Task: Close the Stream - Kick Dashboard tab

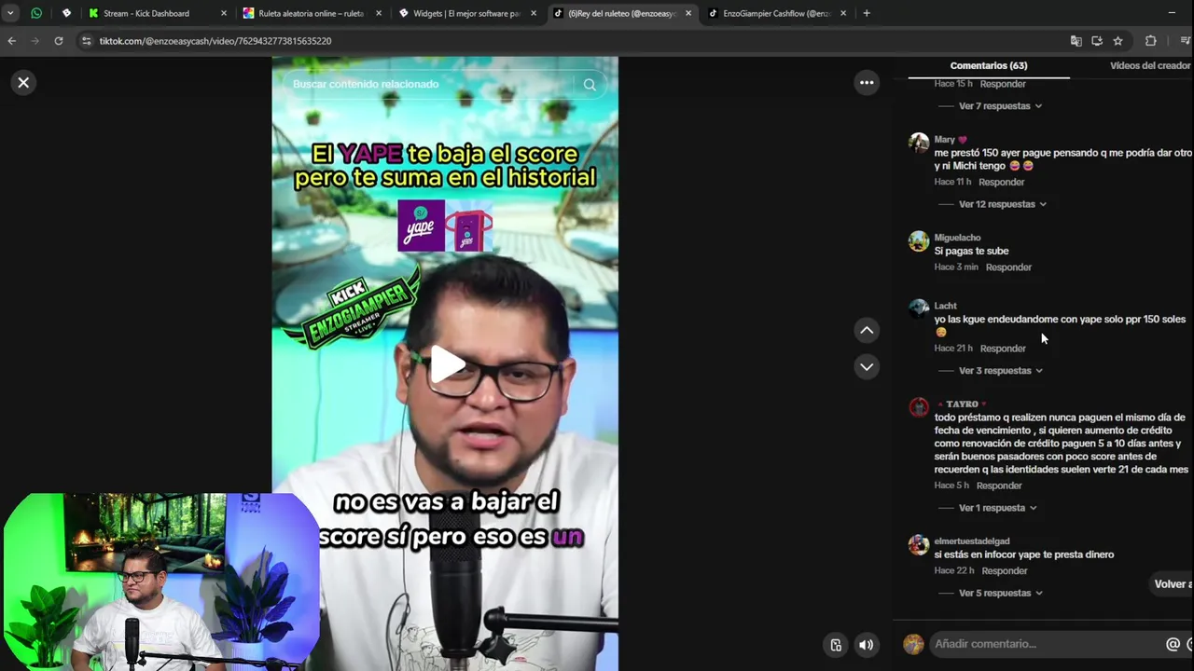Action: point(224,13)
